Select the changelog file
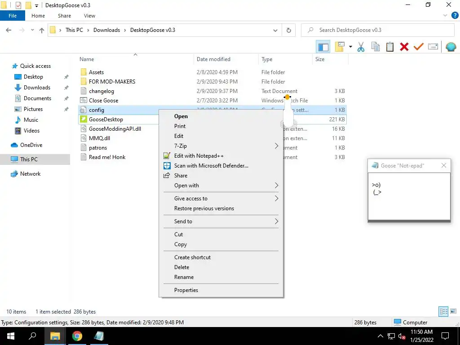460x345 pixels. click(101, 91)
